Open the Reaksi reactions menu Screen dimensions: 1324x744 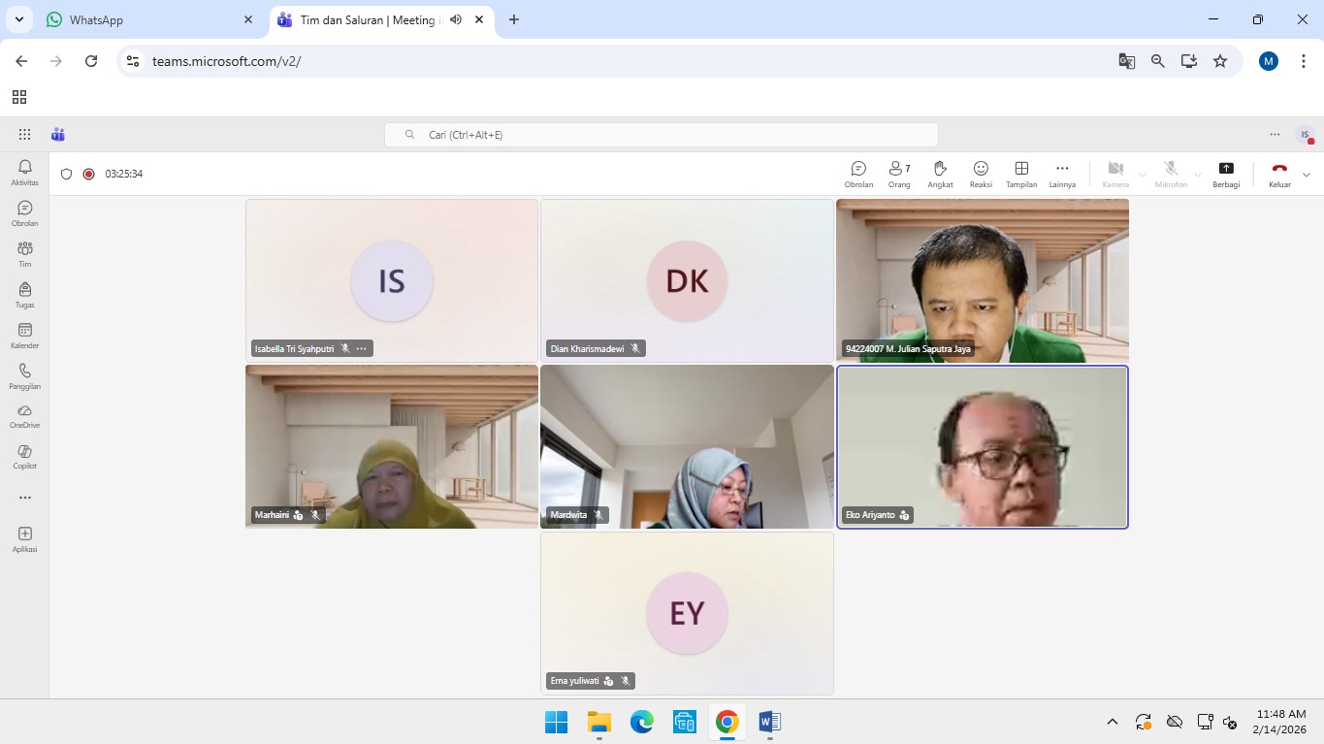click(x=981, y=174)
